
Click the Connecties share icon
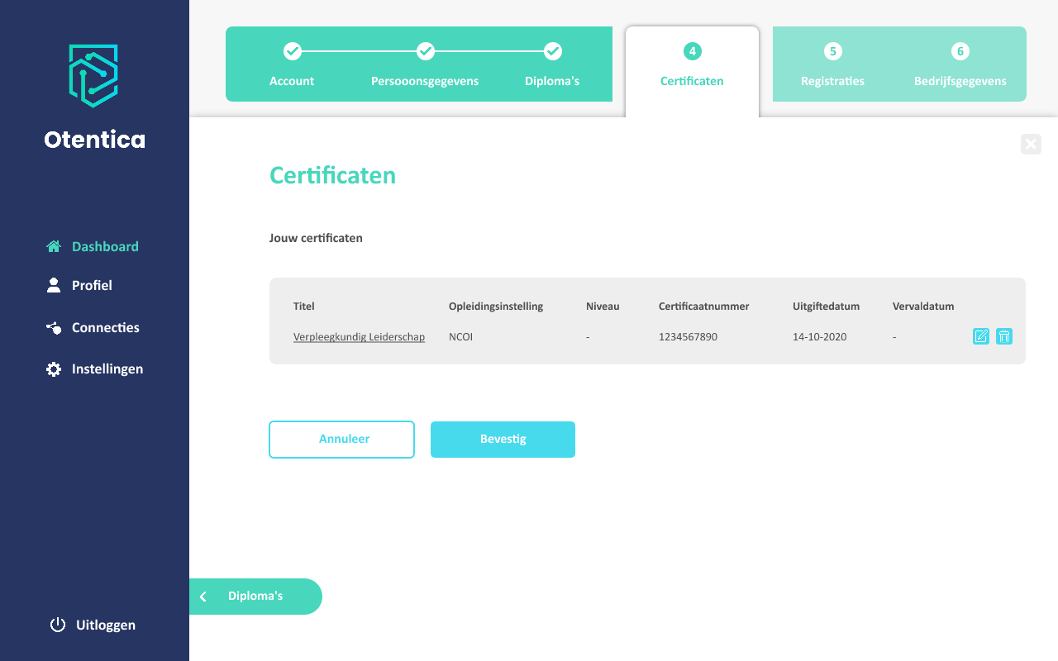tap(54, 328)
